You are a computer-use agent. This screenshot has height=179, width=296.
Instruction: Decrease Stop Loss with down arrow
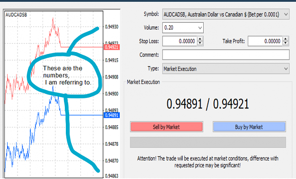pos(200,43)
